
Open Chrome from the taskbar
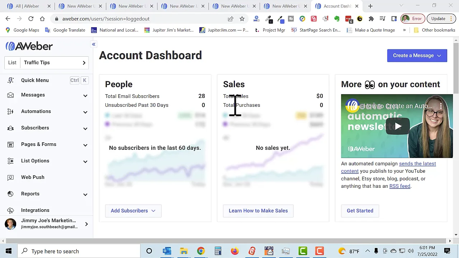tap(201, 251)
